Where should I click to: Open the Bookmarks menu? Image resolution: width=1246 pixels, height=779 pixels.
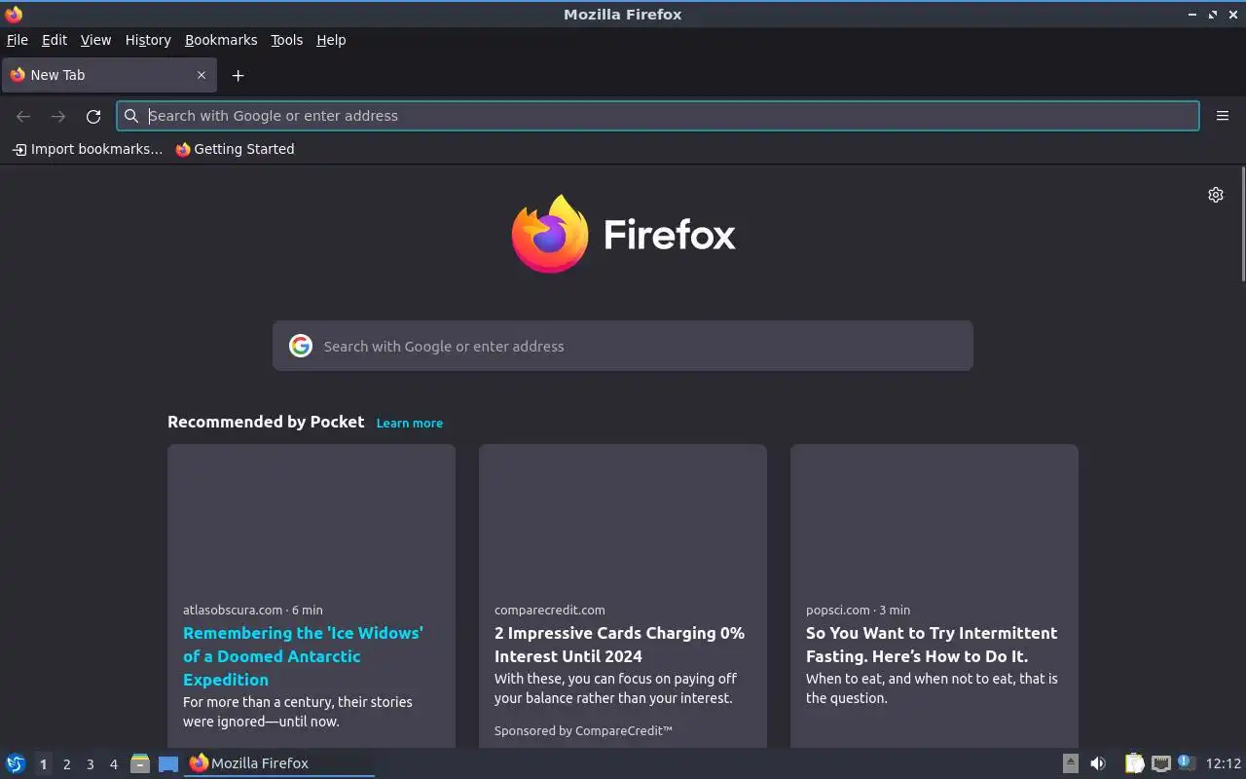coord(221,40)
